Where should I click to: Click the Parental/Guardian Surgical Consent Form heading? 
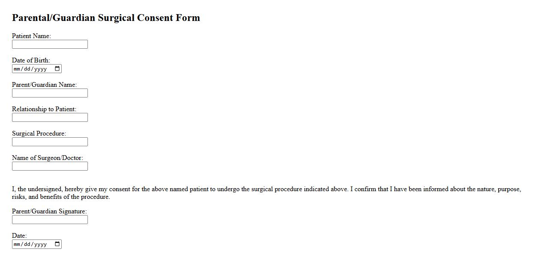click(x=106, y=18)
